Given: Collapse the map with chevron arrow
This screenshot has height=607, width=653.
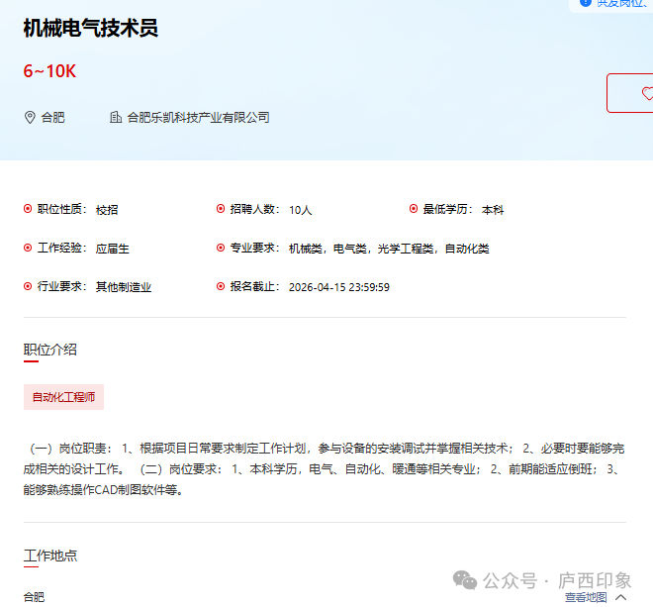Looking at the screenshot, I should [x=621, y=597].
